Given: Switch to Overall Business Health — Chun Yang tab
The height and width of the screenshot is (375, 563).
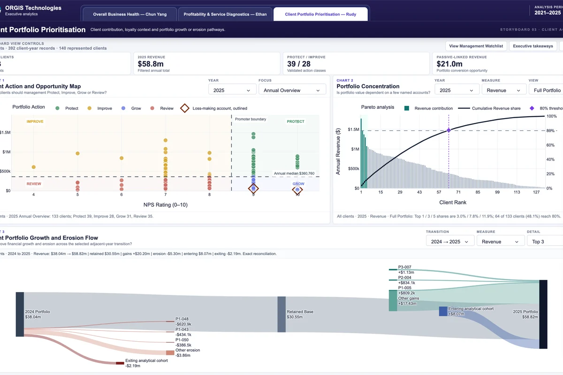Looking at the screenshot, I should 130,14.
